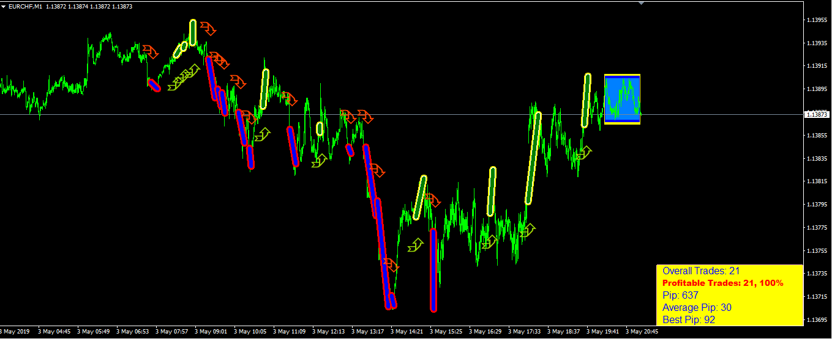Click the '3 May 09:01' time label
Screen dimensions: 832x339
(x=211, y=332)
